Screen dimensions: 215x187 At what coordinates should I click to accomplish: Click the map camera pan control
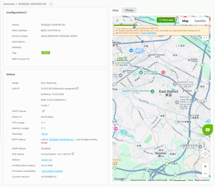[205, 154]
